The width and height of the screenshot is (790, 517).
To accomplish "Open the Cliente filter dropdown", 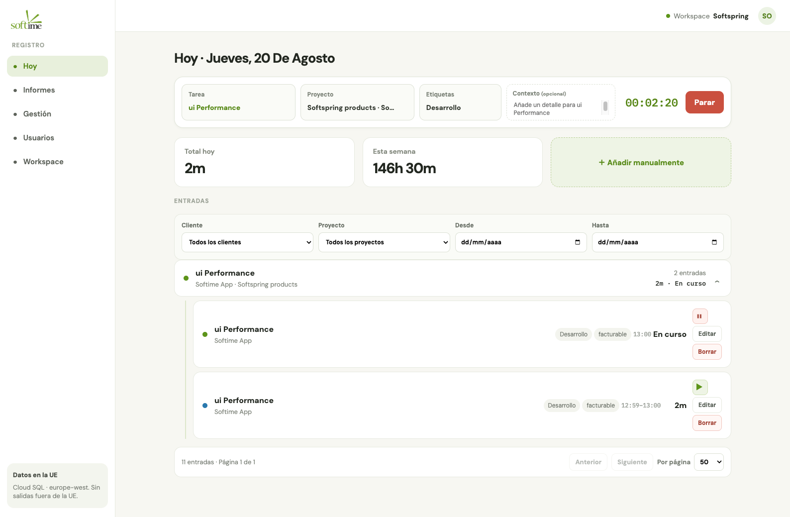I will (247, 242).
